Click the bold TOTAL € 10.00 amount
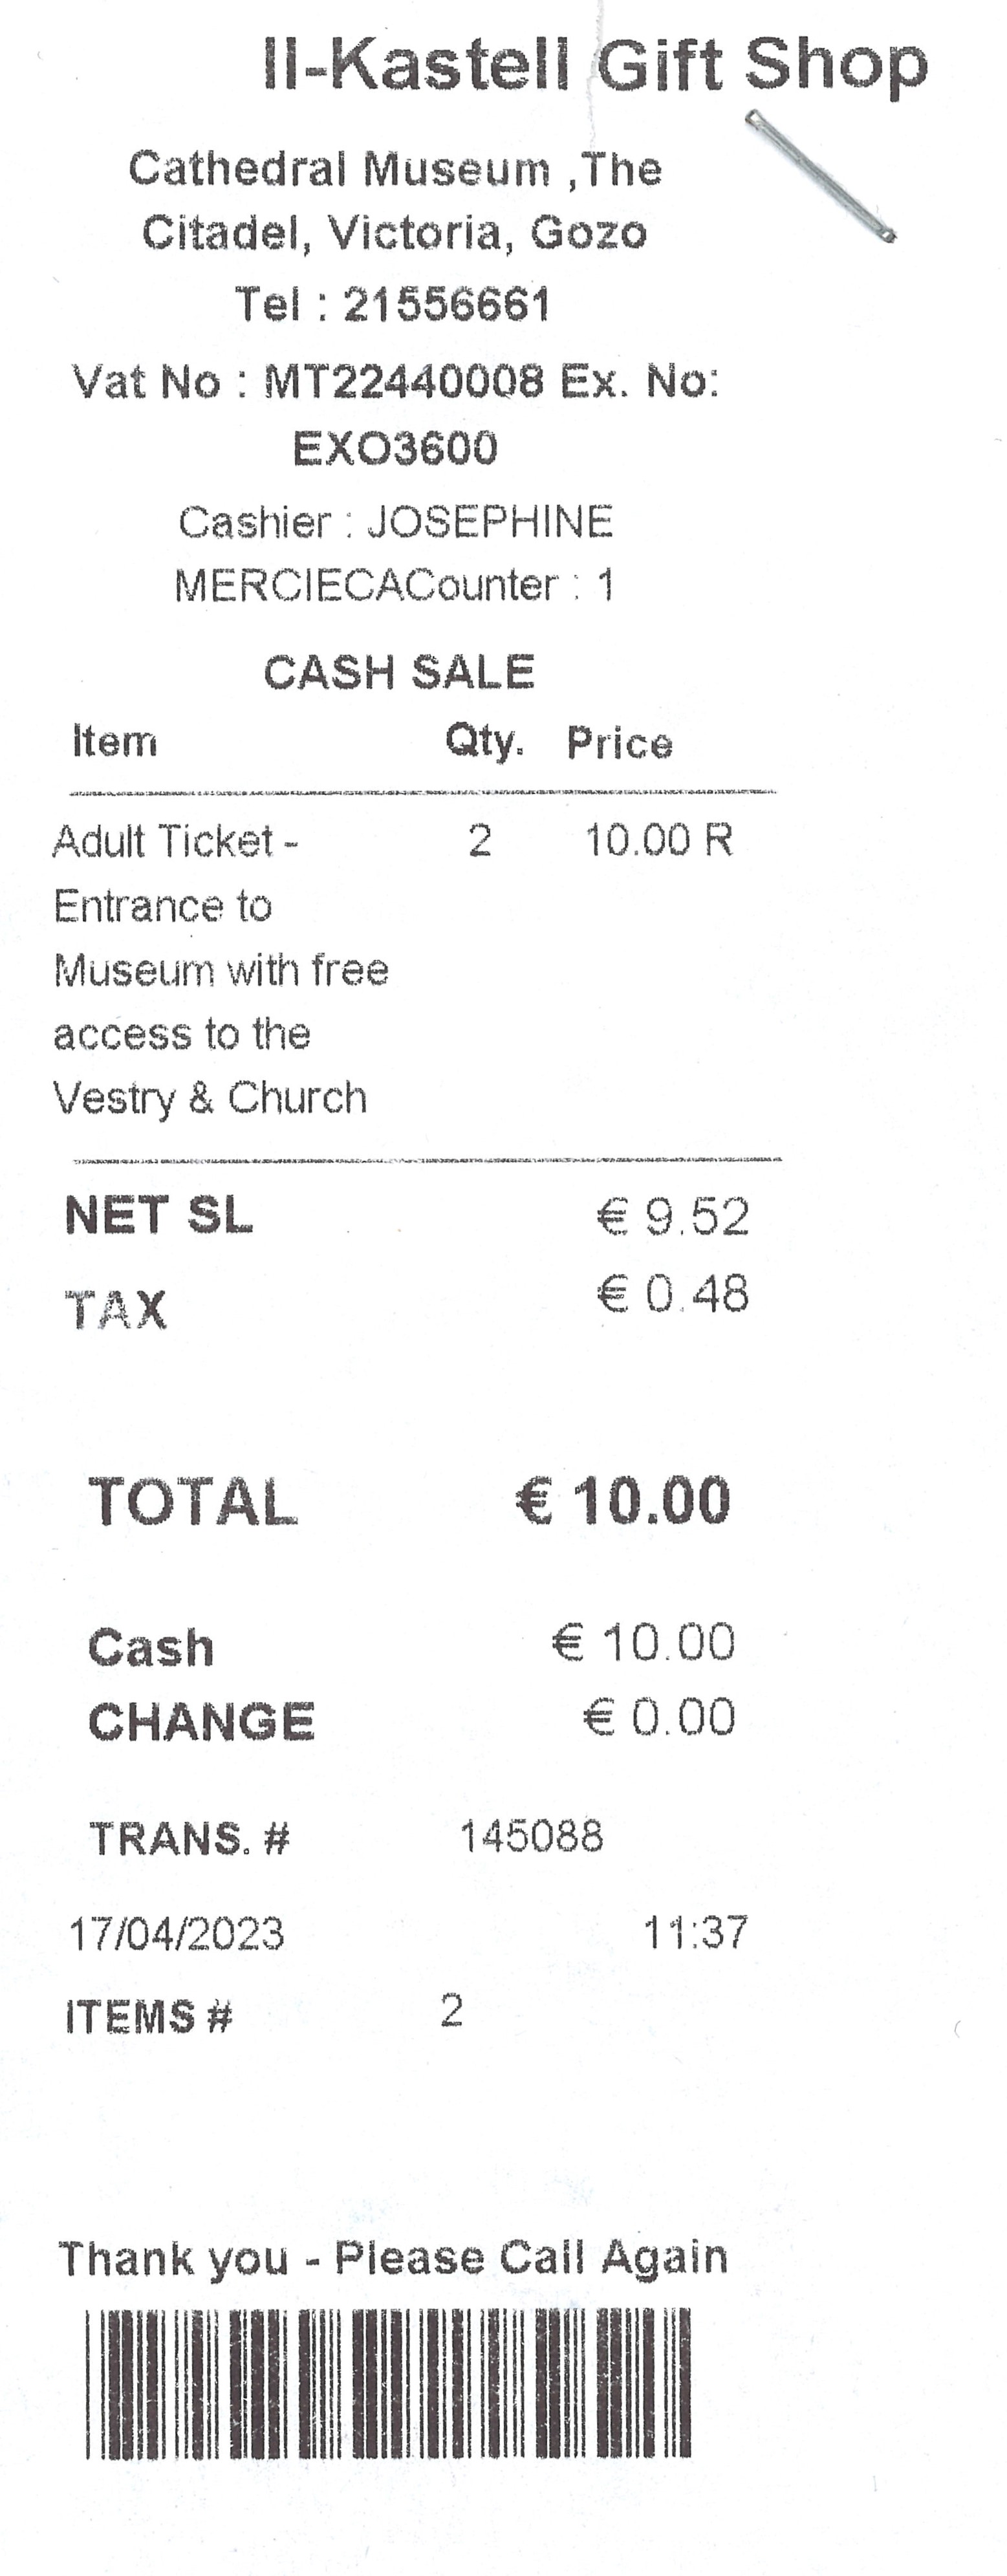This screenshot has height=2576, width=1007. (623, 1501)
